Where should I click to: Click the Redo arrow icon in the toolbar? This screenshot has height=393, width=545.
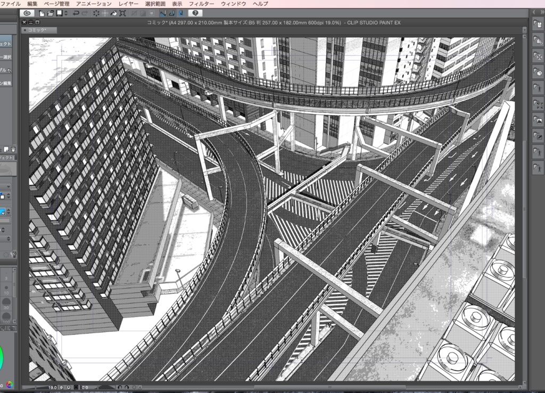[x=84, y=13]
